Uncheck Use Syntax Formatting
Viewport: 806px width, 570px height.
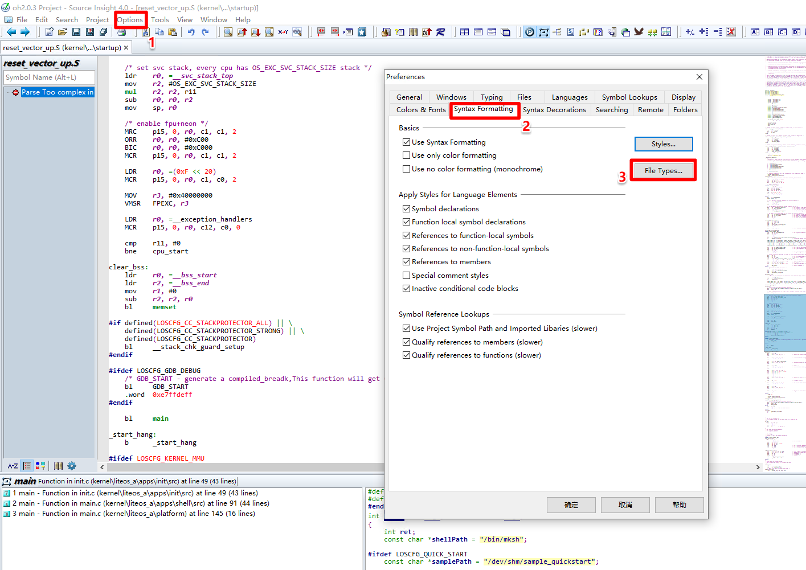[406, 142]
